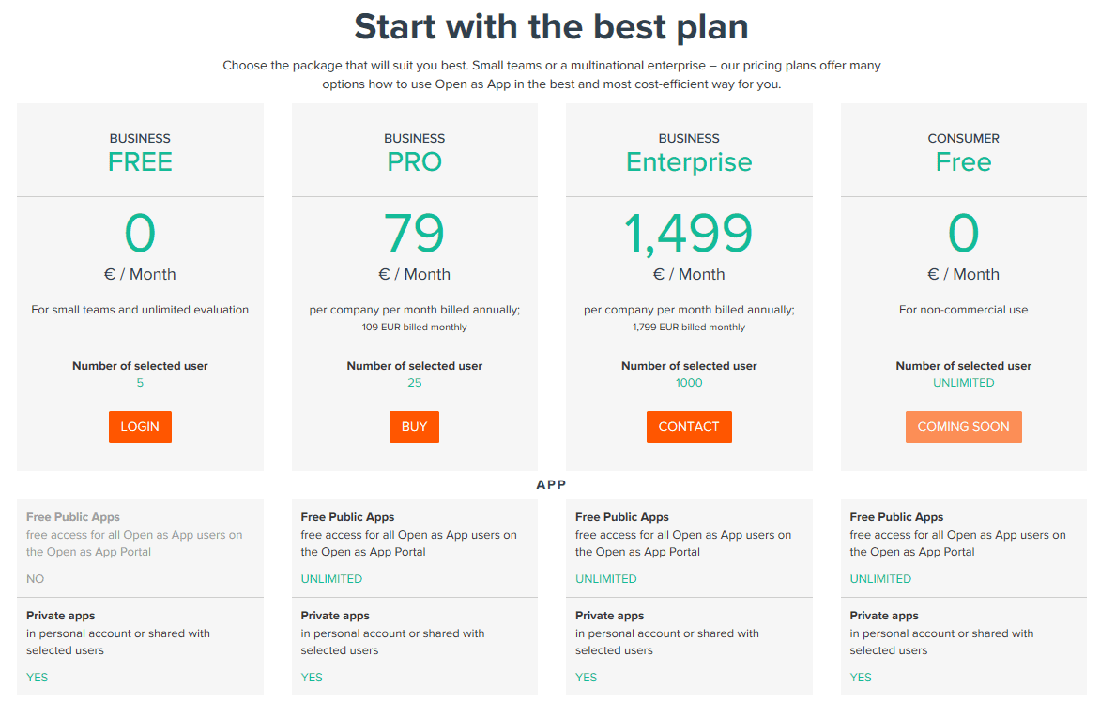
Task: Click the 79 € price figure
Action: click(x=414, y=234)
